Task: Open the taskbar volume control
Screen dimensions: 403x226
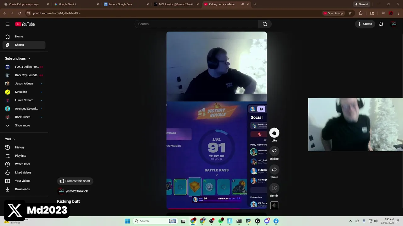Action: [376, 221]
